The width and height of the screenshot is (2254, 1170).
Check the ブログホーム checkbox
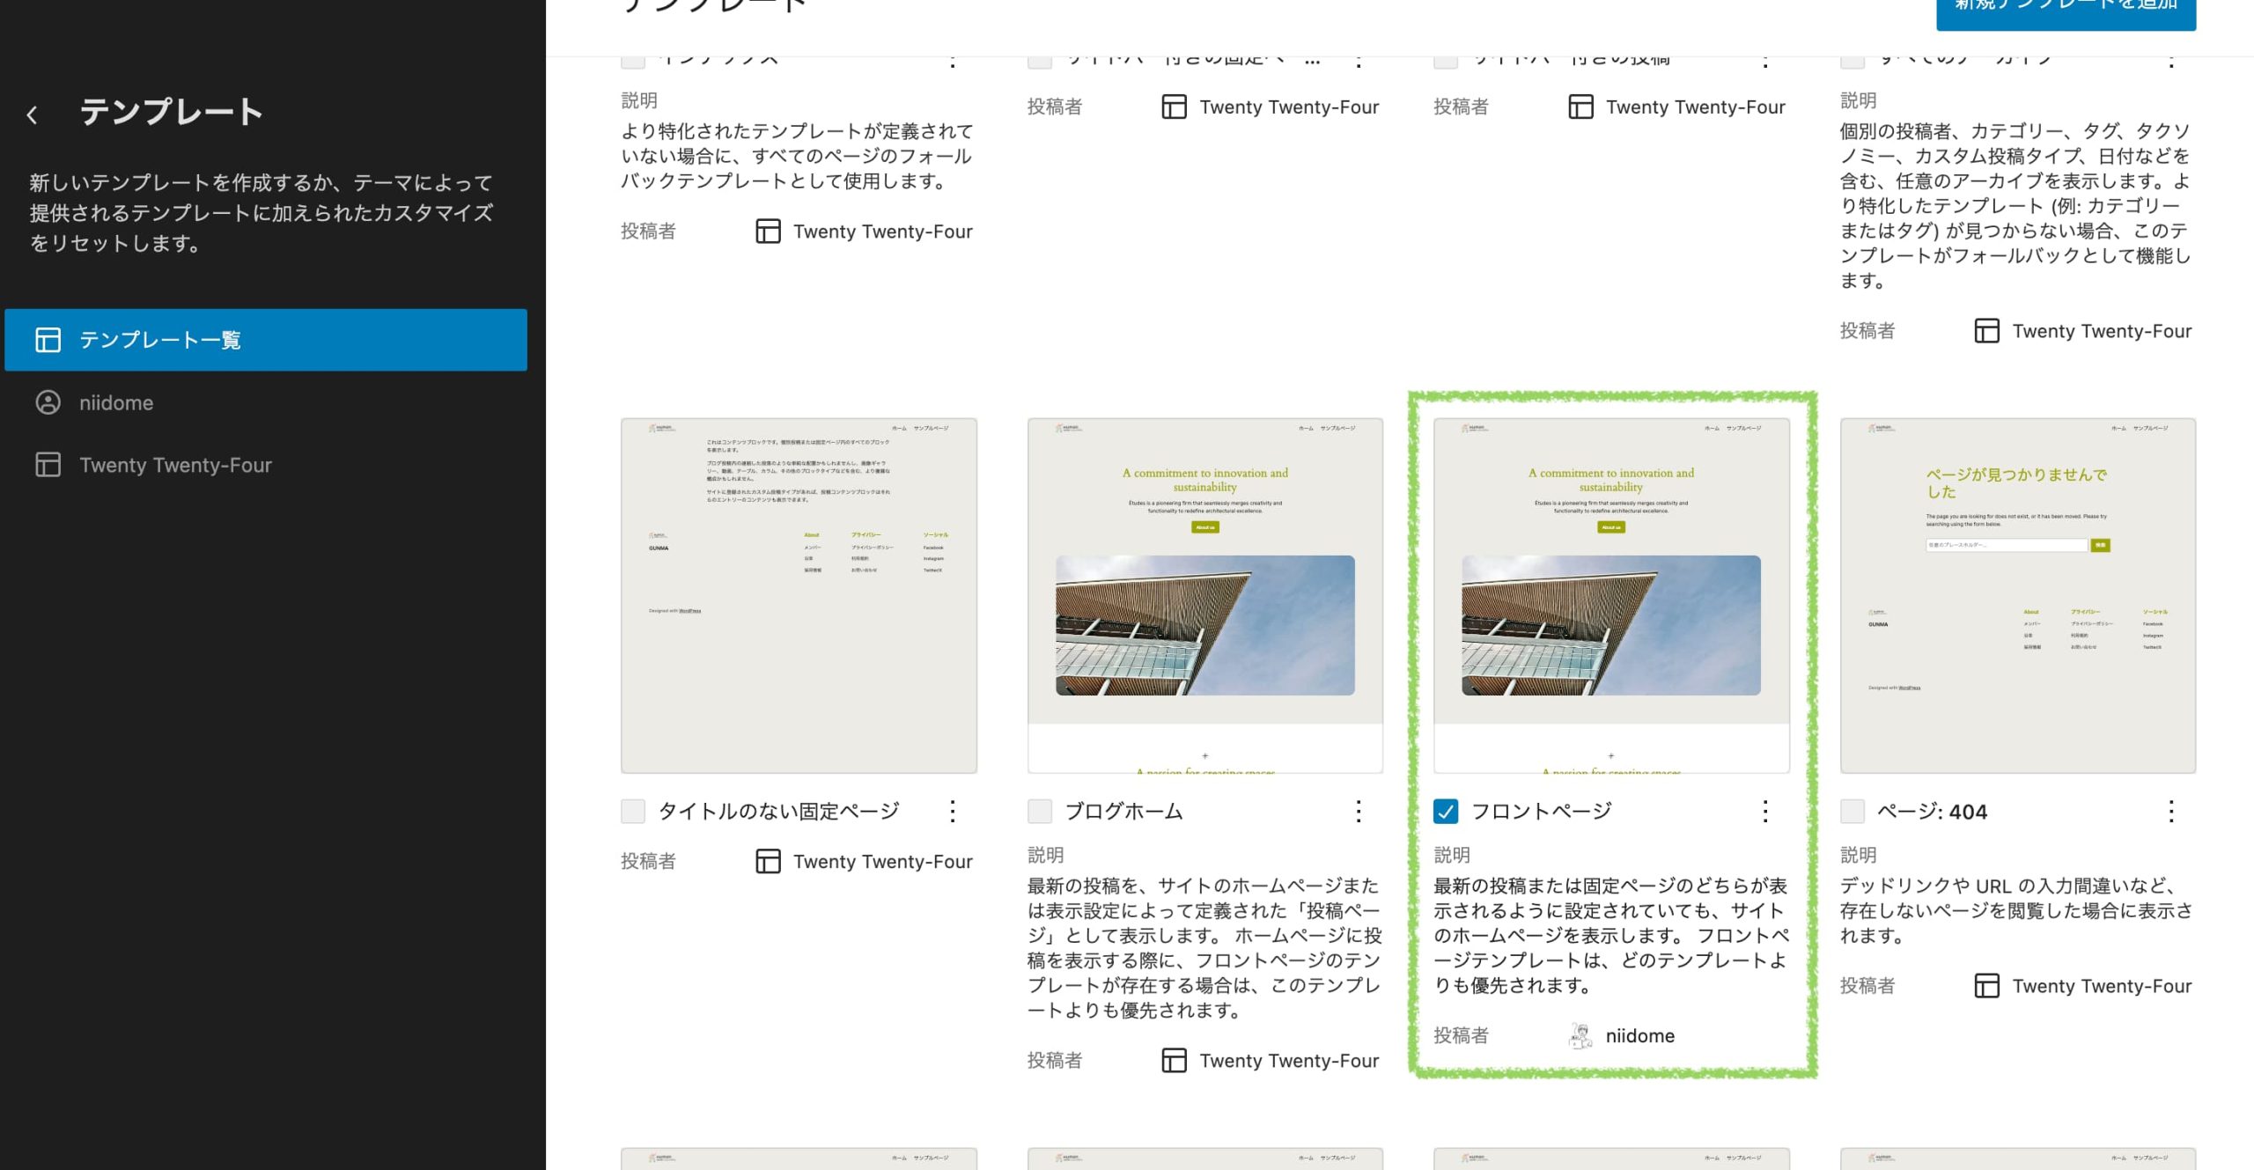point(1040,811)
